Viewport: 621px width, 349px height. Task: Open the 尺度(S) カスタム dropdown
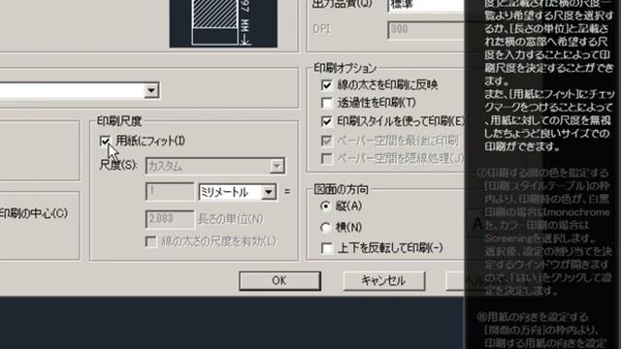click(215, 166)
